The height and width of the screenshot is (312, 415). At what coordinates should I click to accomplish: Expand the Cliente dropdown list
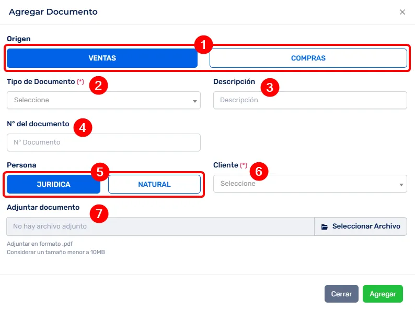(310, 184)
